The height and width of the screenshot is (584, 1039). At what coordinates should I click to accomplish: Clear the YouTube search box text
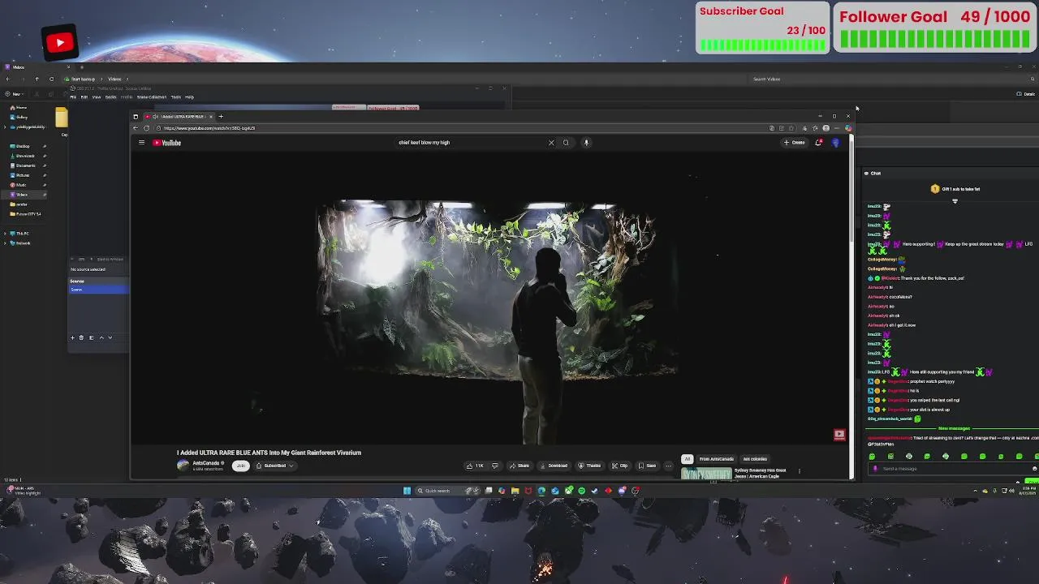coord(551,143)
